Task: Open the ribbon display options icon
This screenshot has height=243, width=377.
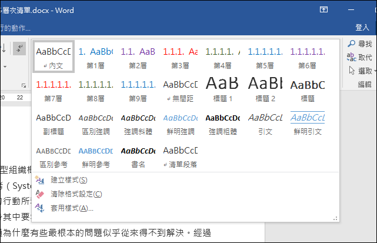Action: point(323,9)
